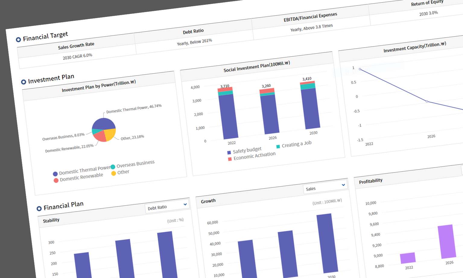Click 'Investment Capacity(Trillion.₩)' chart title
463x278 pixels.
(415, 47)
